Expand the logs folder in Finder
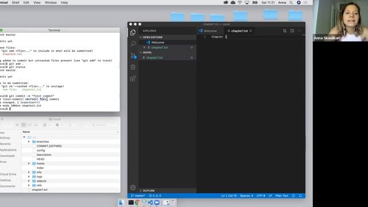Screen dimensions: 368x207 pyautogui.click(x=29, y=177)
